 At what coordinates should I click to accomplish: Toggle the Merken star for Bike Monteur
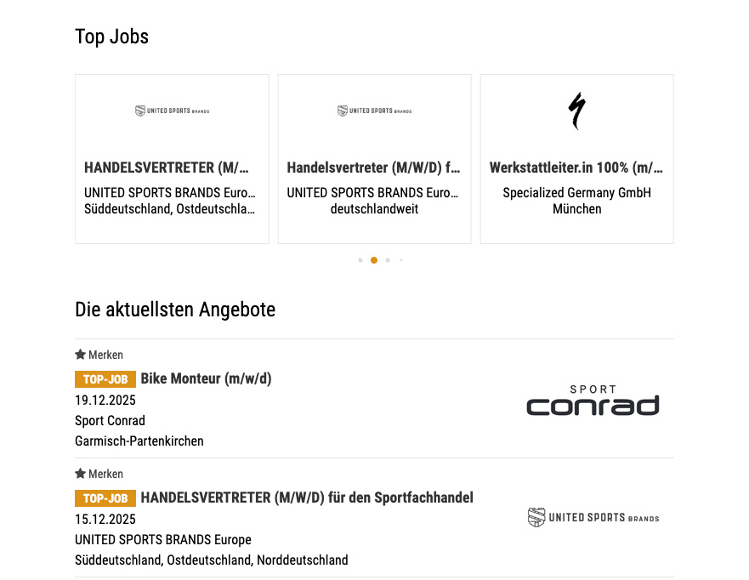(x=81, y=355)
